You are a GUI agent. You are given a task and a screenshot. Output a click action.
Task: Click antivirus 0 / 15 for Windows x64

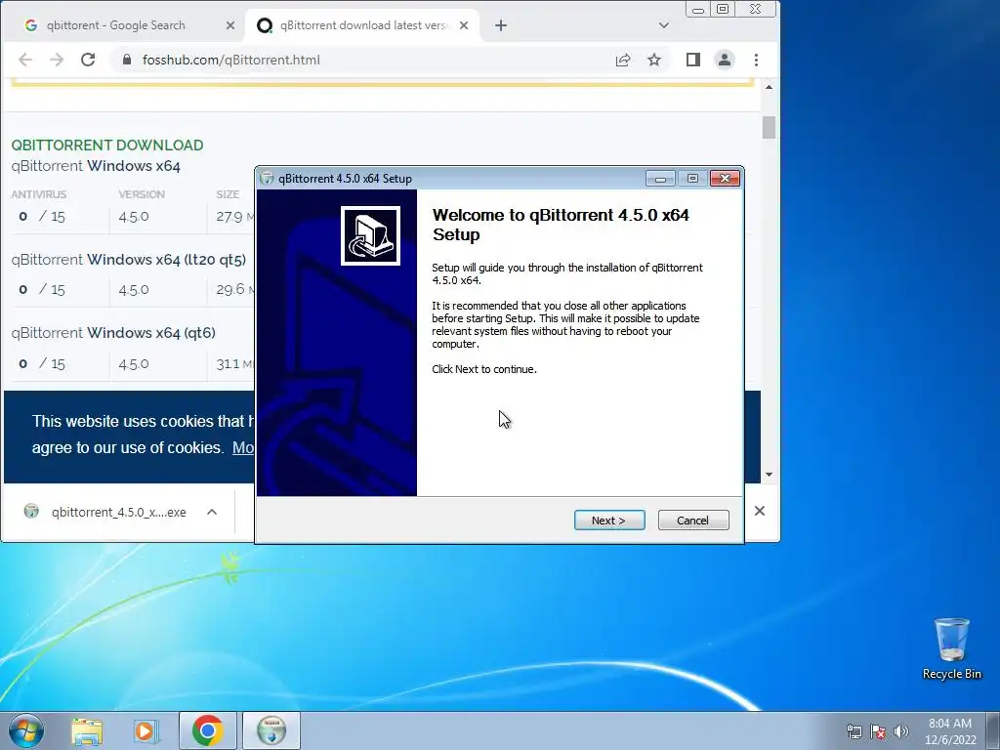tap(42, 217)
